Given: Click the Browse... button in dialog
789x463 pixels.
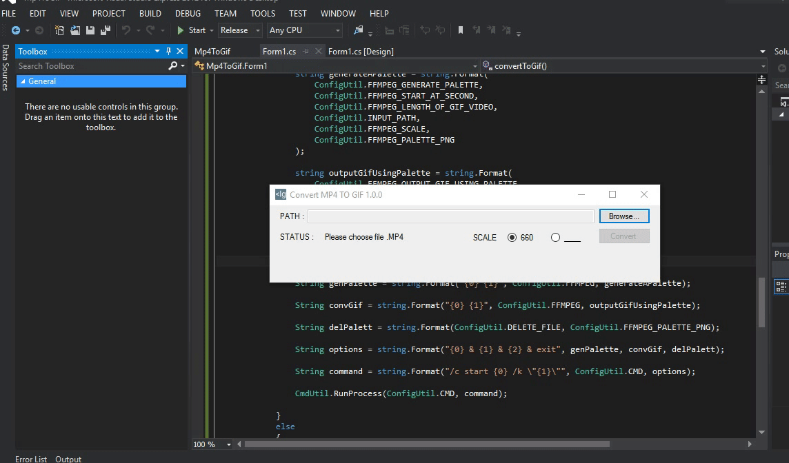Looking at the screenshot, I should click(x=624, y=216).
